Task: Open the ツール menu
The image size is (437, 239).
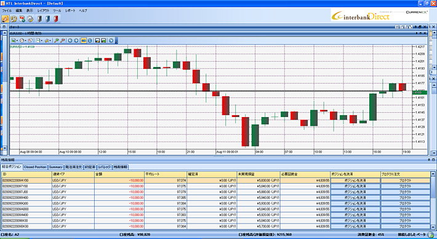Action: pos(57,10)
